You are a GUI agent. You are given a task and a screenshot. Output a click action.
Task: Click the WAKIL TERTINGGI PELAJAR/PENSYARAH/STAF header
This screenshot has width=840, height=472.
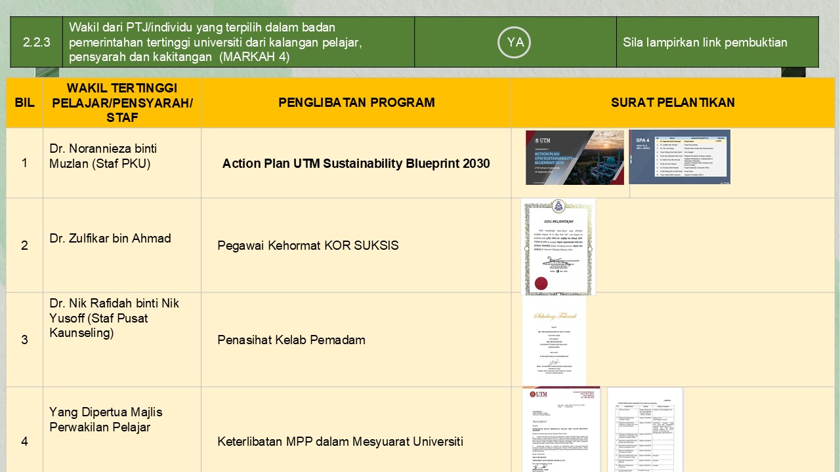(x=122, y=102)
